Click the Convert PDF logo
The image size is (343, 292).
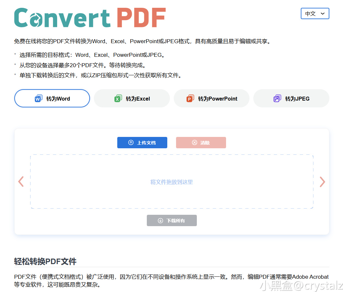(90, 18)
